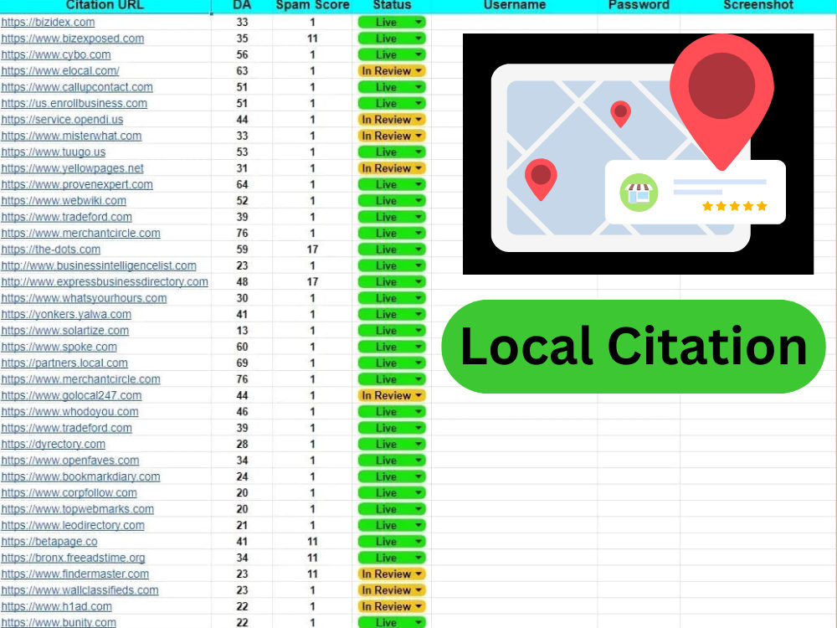Select spam score 11 in bizexposed.com row

[312, 39]
